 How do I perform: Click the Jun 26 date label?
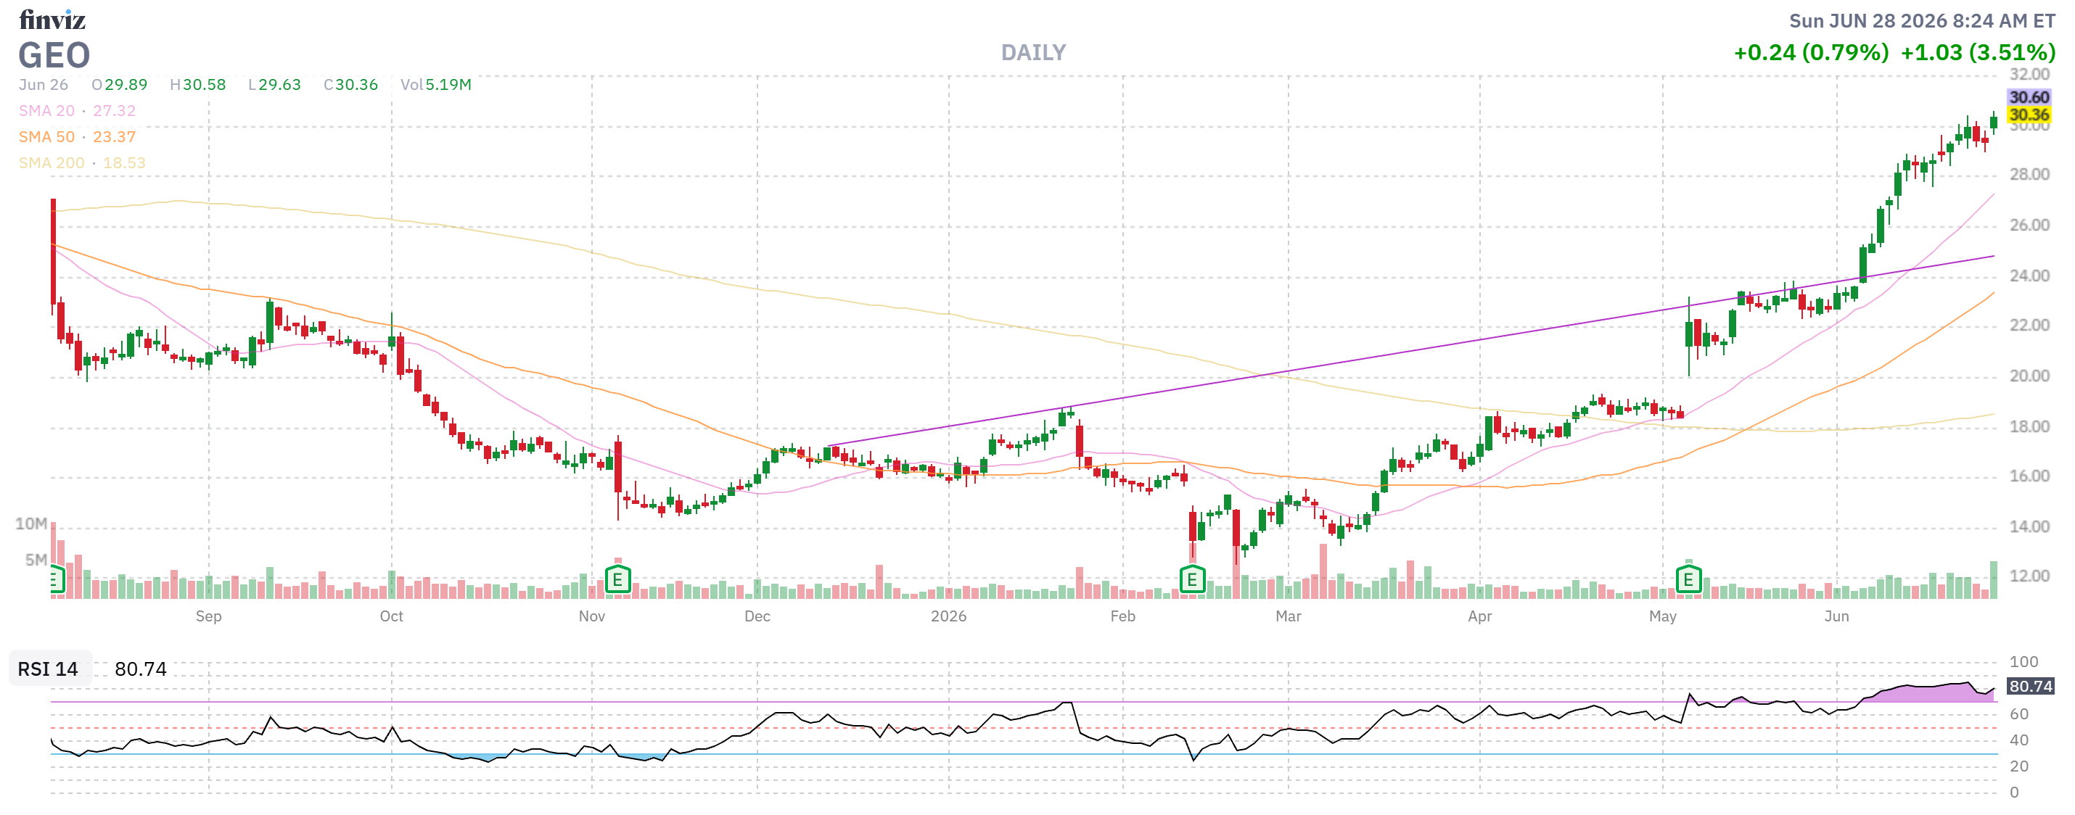point(44,85)
